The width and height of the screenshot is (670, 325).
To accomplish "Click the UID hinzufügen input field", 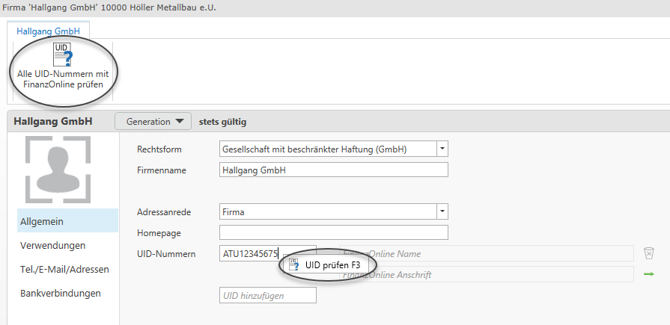I will (x=267, y=296).
